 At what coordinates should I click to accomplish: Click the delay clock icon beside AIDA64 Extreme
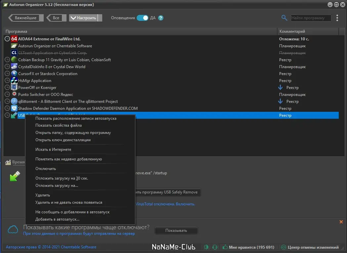[x=7, y=39]
